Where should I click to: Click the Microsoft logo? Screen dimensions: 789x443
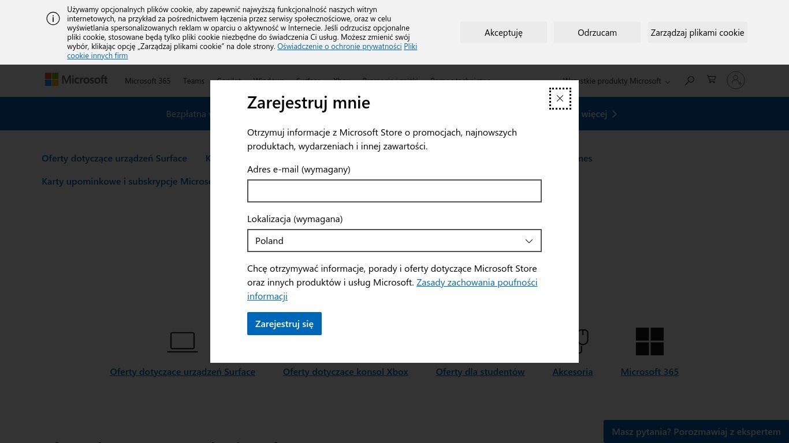pos(76,80)
